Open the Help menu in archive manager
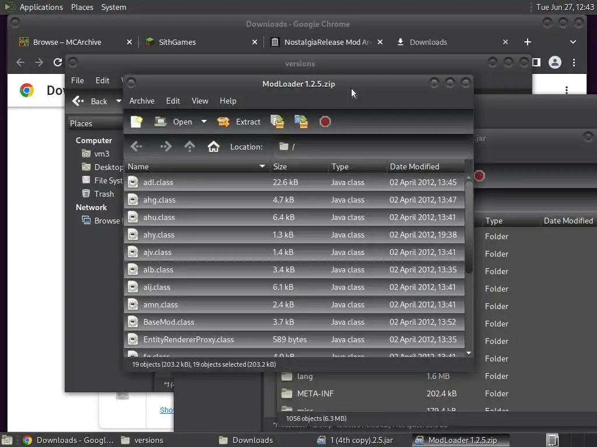 228,101
